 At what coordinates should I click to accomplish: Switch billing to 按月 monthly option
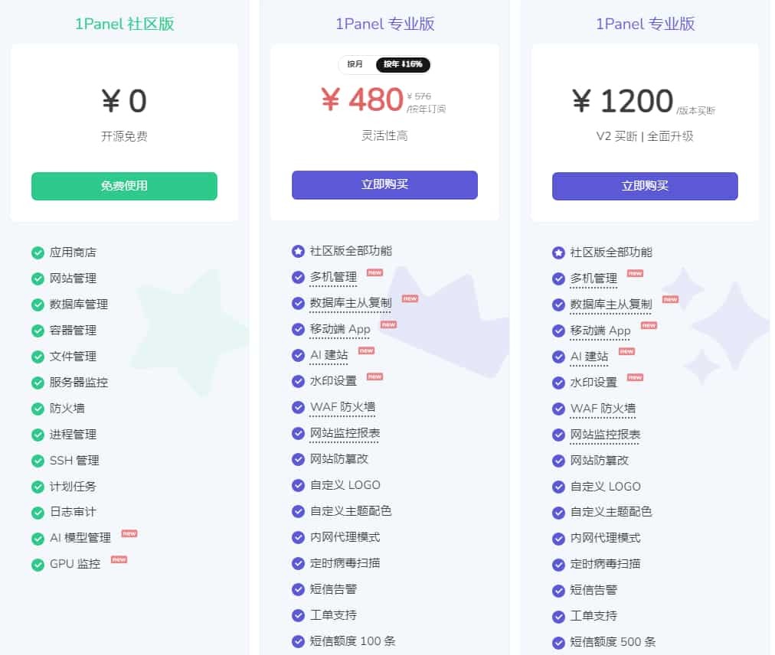point(355,64)
